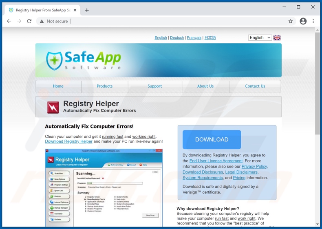Viewport: 322px width, 229px height.
Task: Click the page vertical scrollbar thumb
Action: tap(318, 84)
